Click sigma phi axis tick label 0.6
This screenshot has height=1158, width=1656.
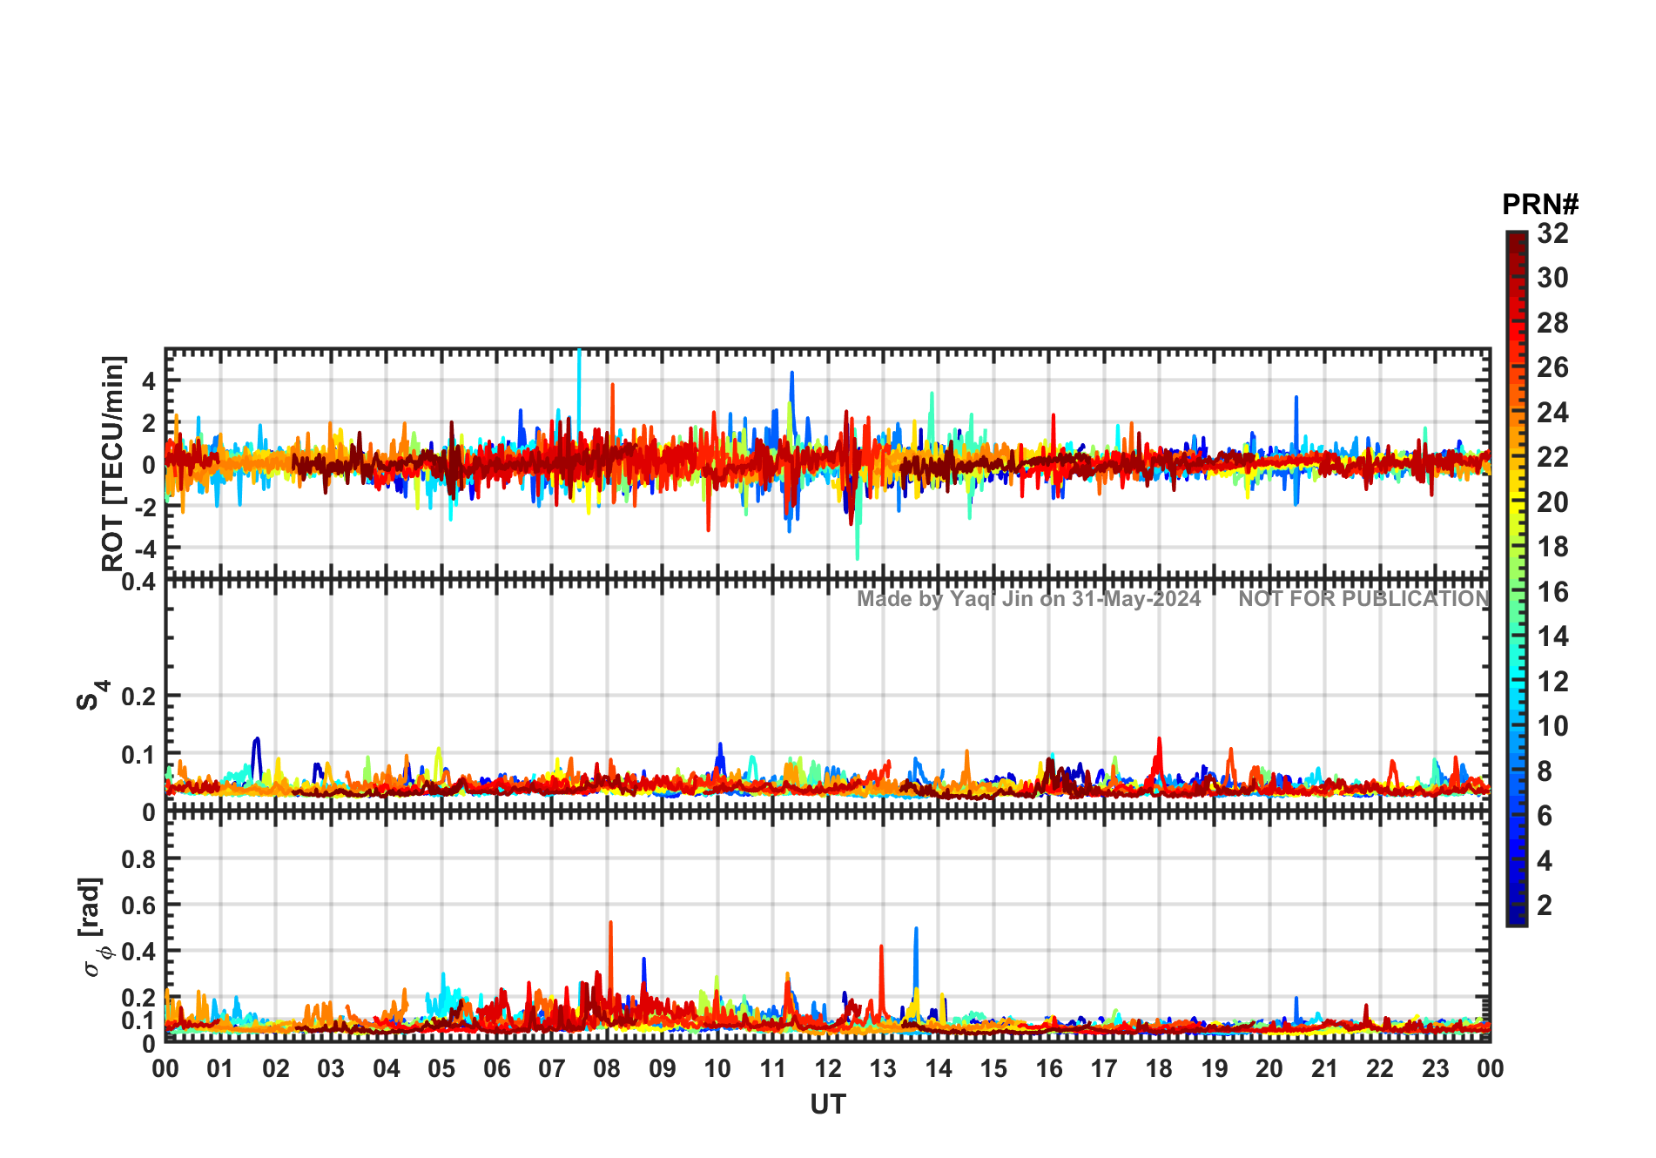coord(139,906)
